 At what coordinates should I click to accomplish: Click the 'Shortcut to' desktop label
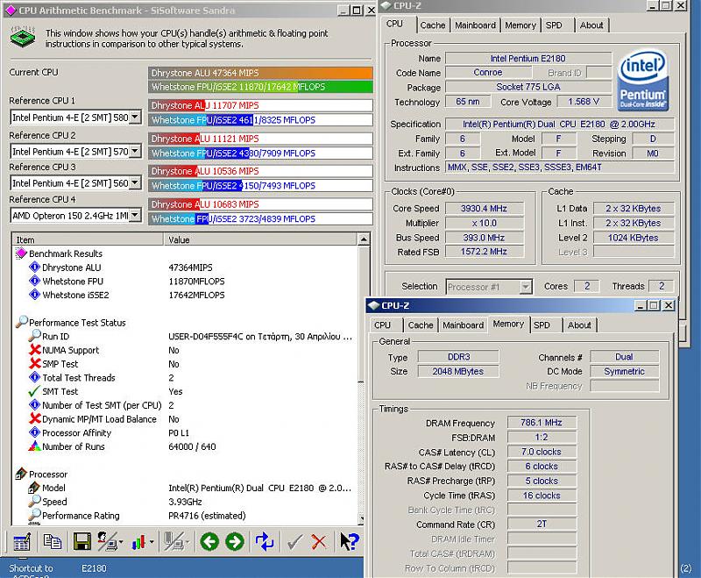point(31,568)
